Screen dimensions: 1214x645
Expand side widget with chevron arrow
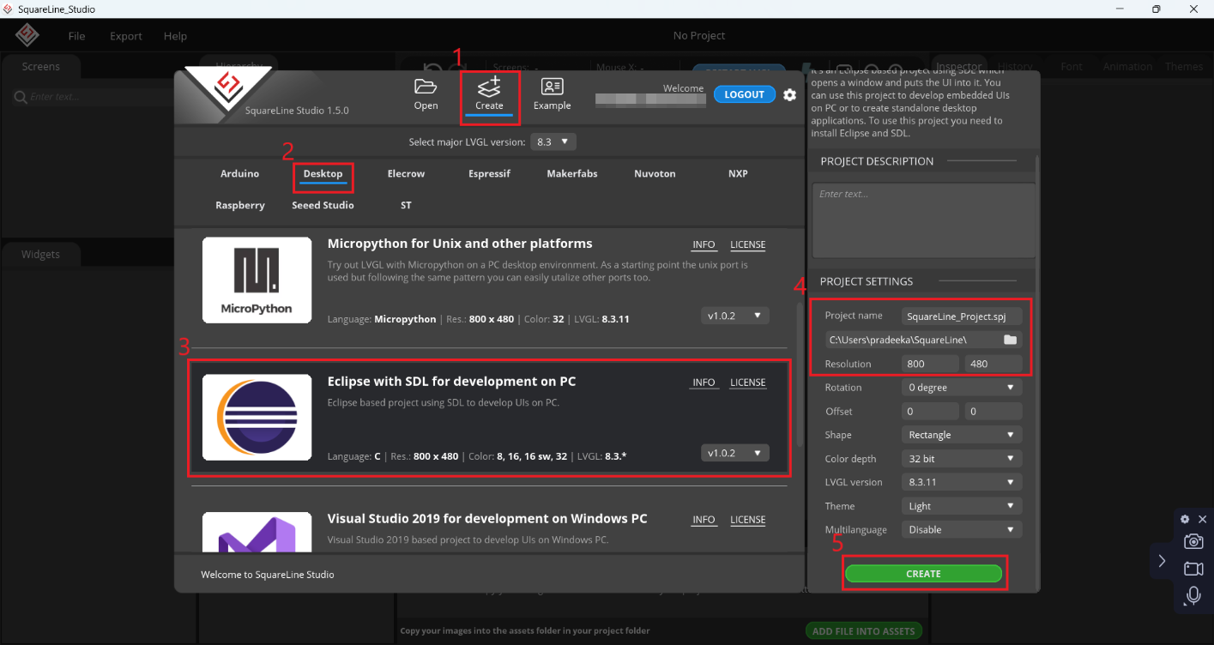1162,560
